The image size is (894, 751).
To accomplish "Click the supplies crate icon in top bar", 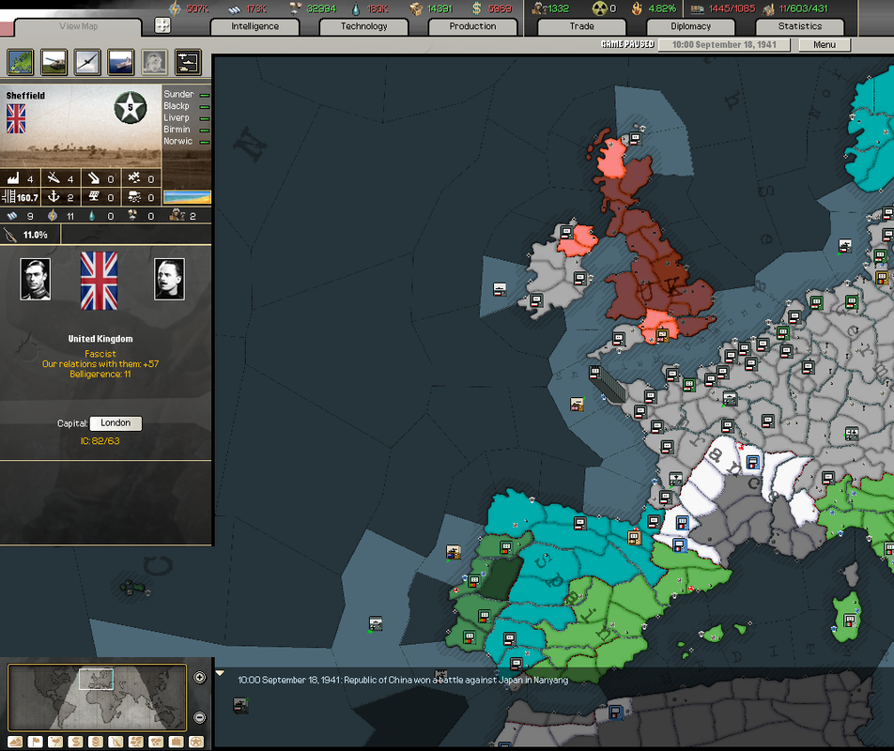I will [x=416, y=8].
